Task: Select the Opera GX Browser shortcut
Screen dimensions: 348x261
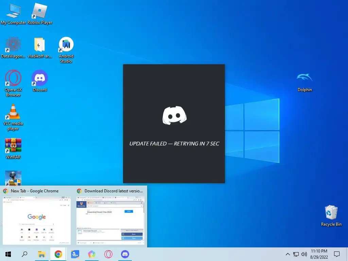Action: tap(13, 84)
